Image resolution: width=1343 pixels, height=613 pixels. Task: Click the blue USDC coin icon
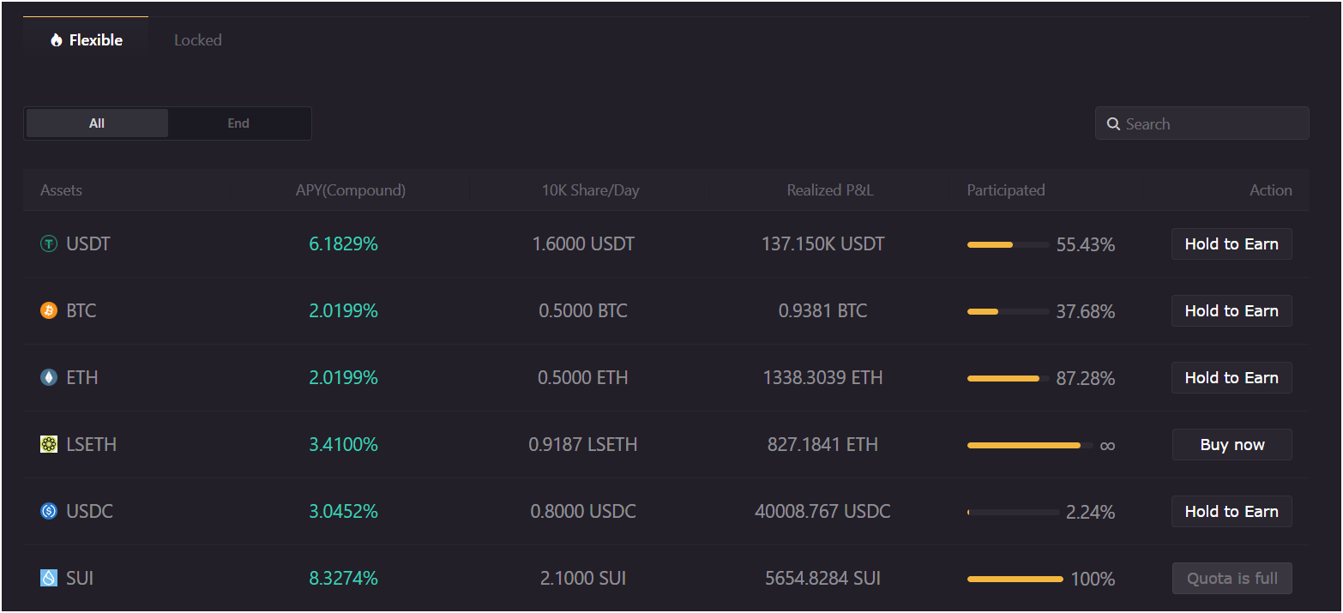coord(49,511)
